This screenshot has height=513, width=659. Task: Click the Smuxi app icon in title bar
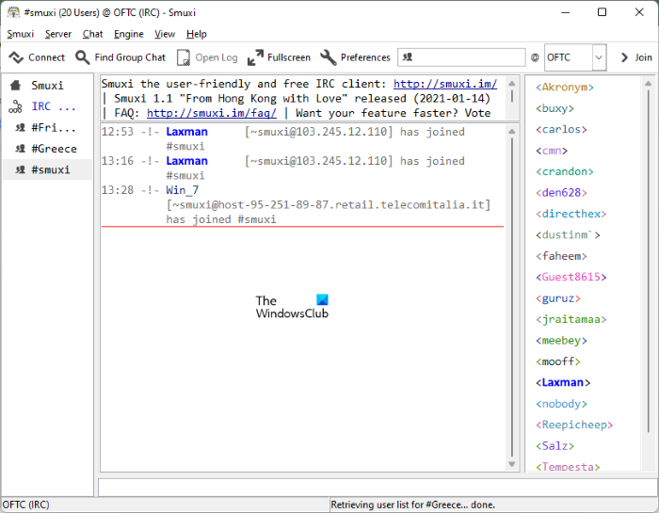(13, 12)
